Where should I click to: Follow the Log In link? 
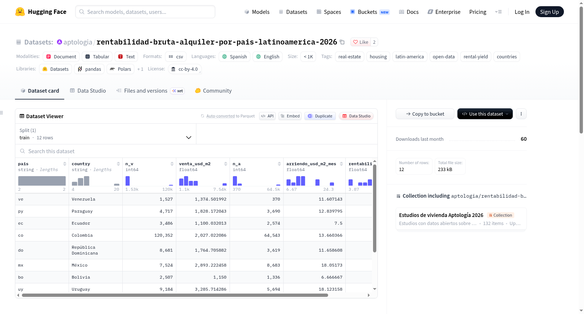click(522, 12)
